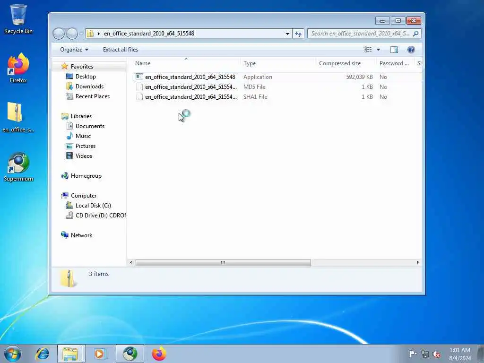Switch to Windows Explorer on the taskbar
This screenshot has width=484, height=363.
(70, 354)
